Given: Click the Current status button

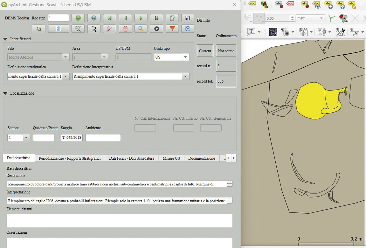Looking at the screenshot, I should (205, 51).
